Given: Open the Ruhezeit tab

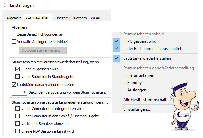Looking at the screenshot, I should coord(60,18).
